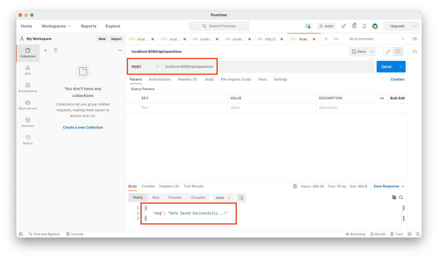Open the collections three-dot options menu
438x259 pixels.
tap(120, 50)
